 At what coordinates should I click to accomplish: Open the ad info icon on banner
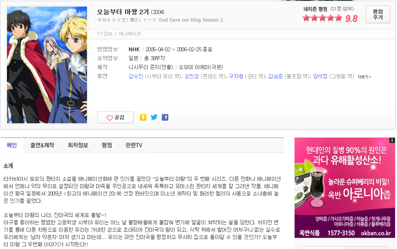coord(392,140)
